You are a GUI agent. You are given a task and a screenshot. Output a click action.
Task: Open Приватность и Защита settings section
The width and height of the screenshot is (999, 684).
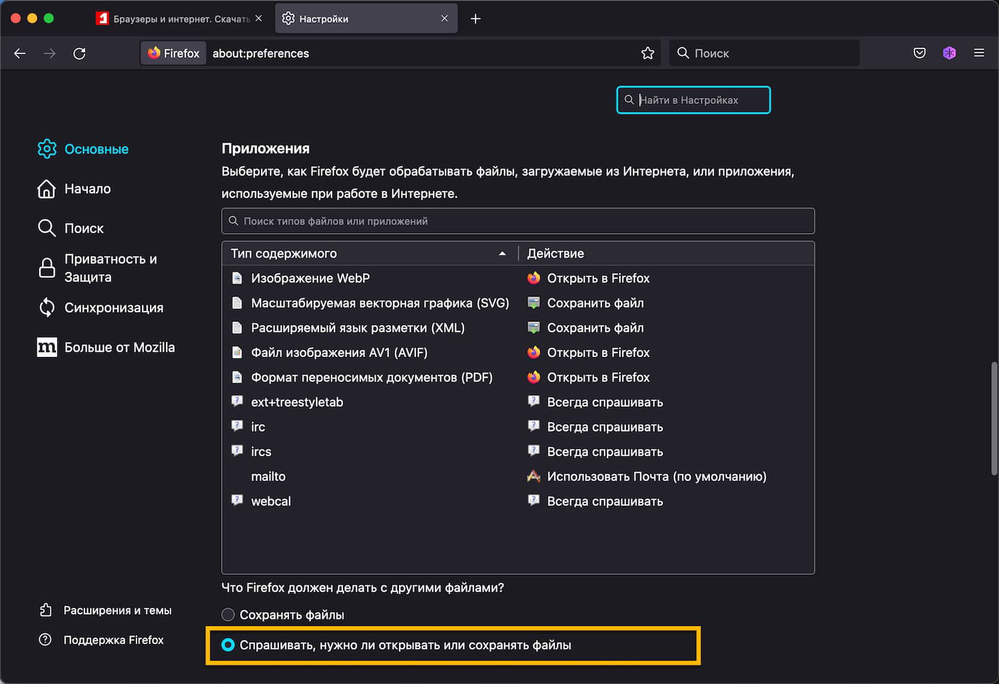coord(111,268)
